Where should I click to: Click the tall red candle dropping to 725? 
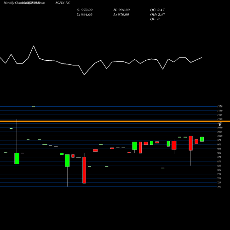(x=84, y=170)
